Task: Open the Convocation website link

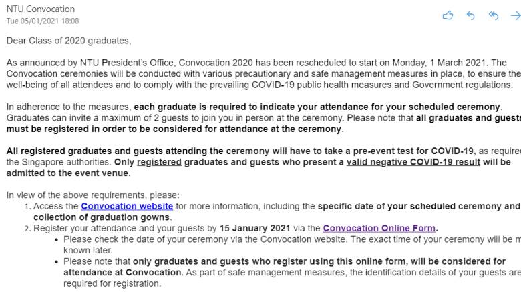Action: click(127, 206)
